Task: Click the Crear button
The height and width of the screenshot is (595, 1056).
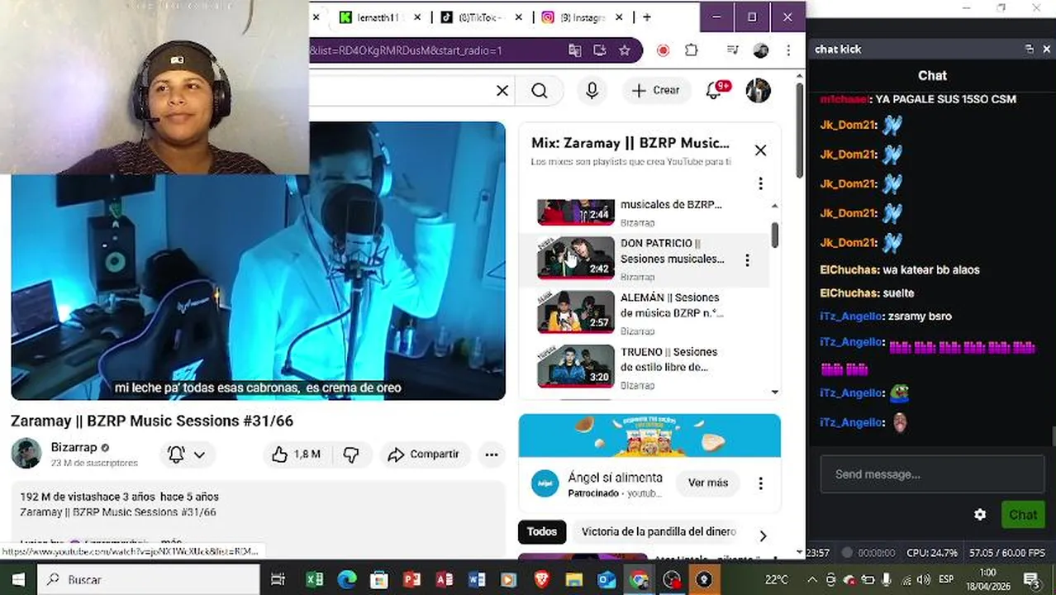Action: click(x=656, y=90)
